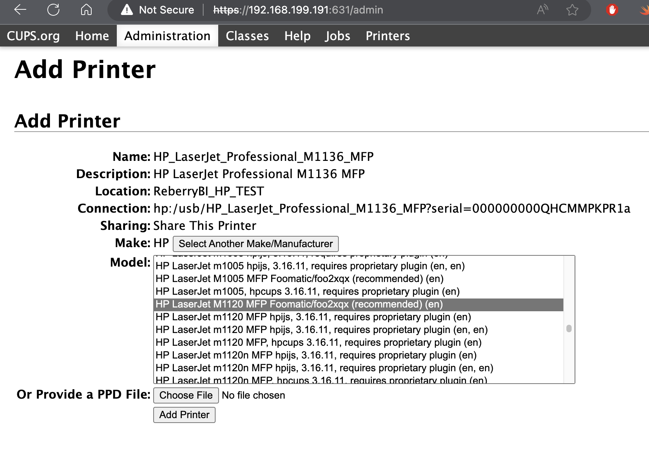This screenshot has height=471, width=649.
Task: Click the Share This Printer text
Action: click(x=205, y=226)
